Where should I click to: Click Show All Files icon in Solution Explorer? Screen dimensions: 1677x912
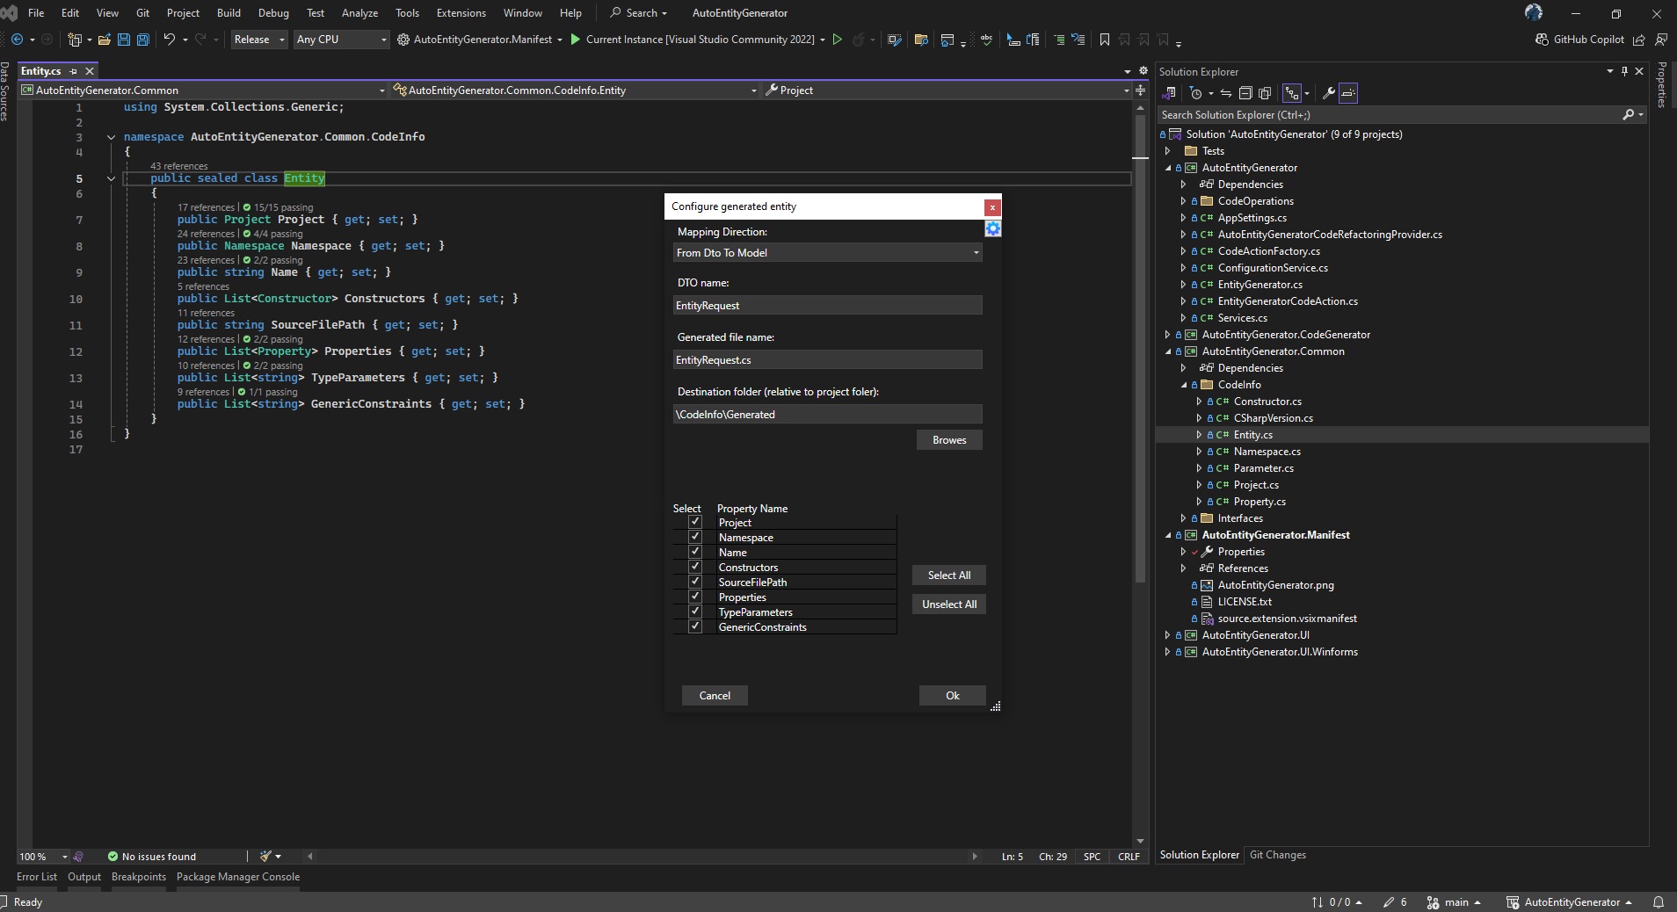[1265, 93]
